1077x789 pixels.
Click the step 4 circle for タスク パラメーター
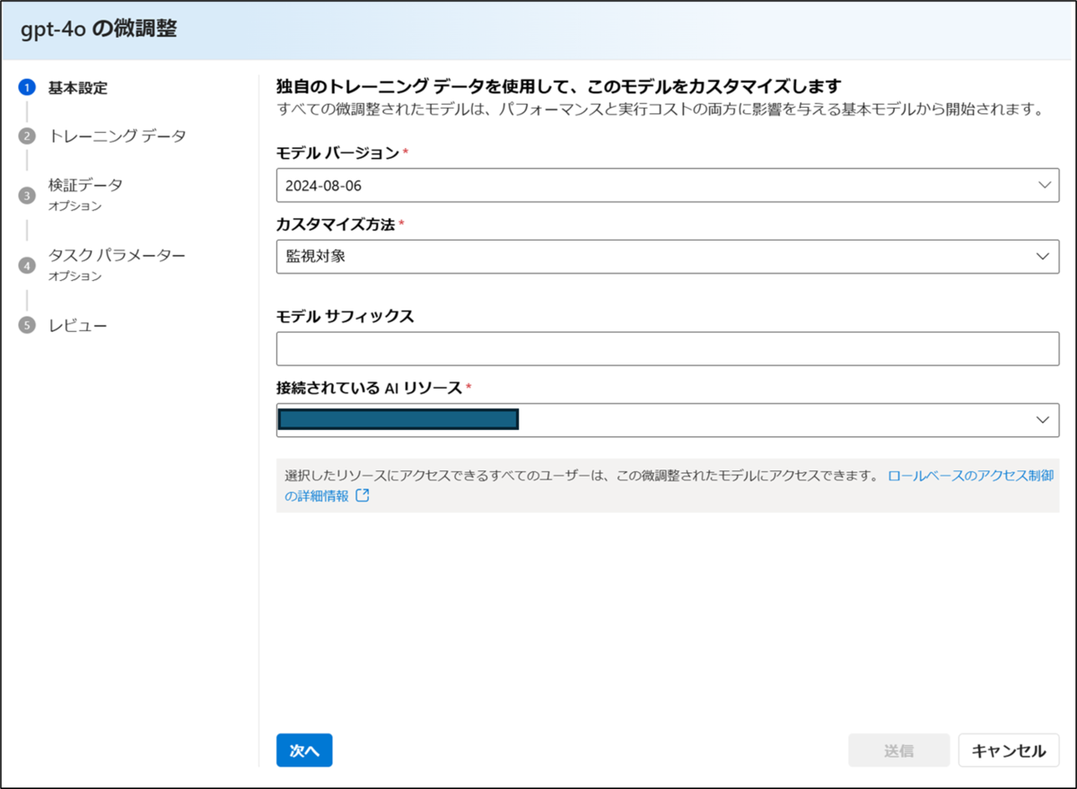(27, 265)
